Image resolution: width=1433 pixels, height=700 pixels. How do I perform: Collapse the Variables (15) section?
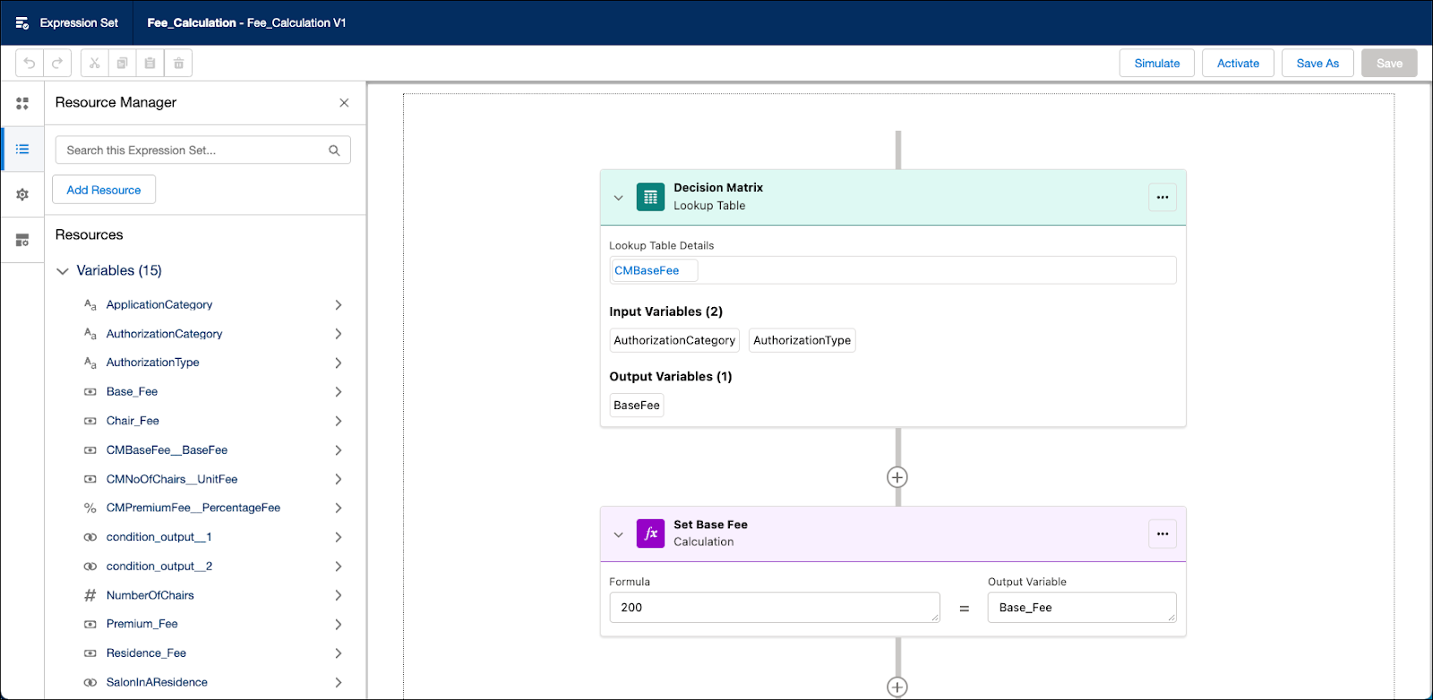click(x=63, y=270)
